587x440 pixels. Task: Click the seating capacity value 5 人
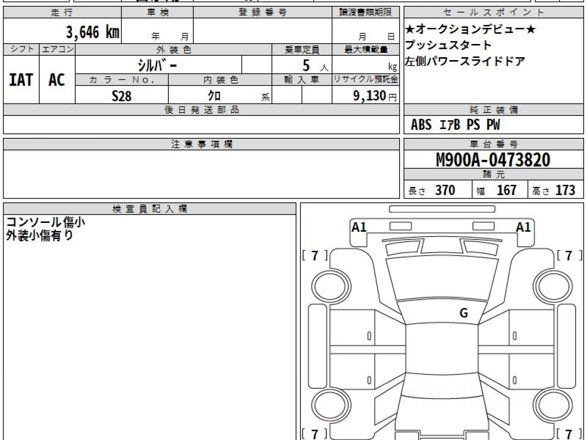point(315,65)
